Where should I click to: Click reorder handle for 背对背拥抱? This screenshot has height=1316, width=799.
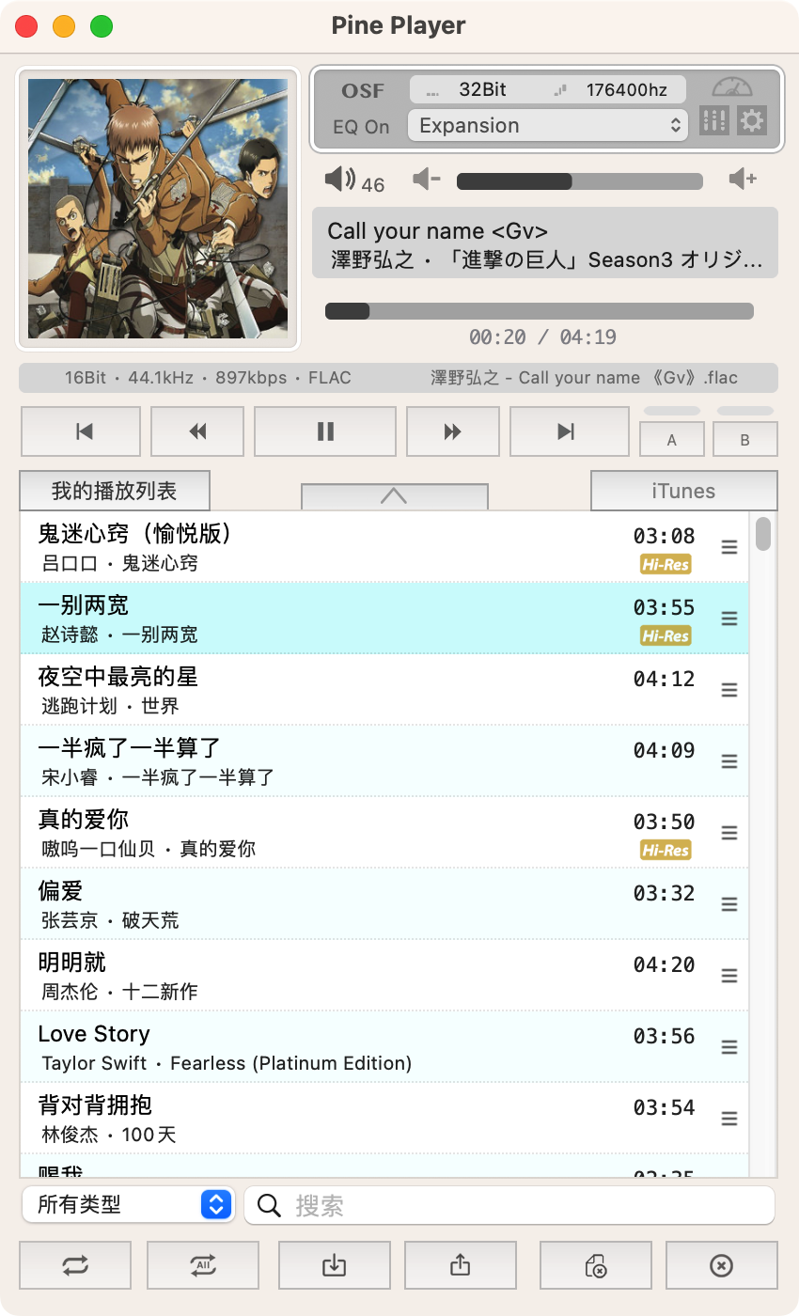coord(729,1119)
